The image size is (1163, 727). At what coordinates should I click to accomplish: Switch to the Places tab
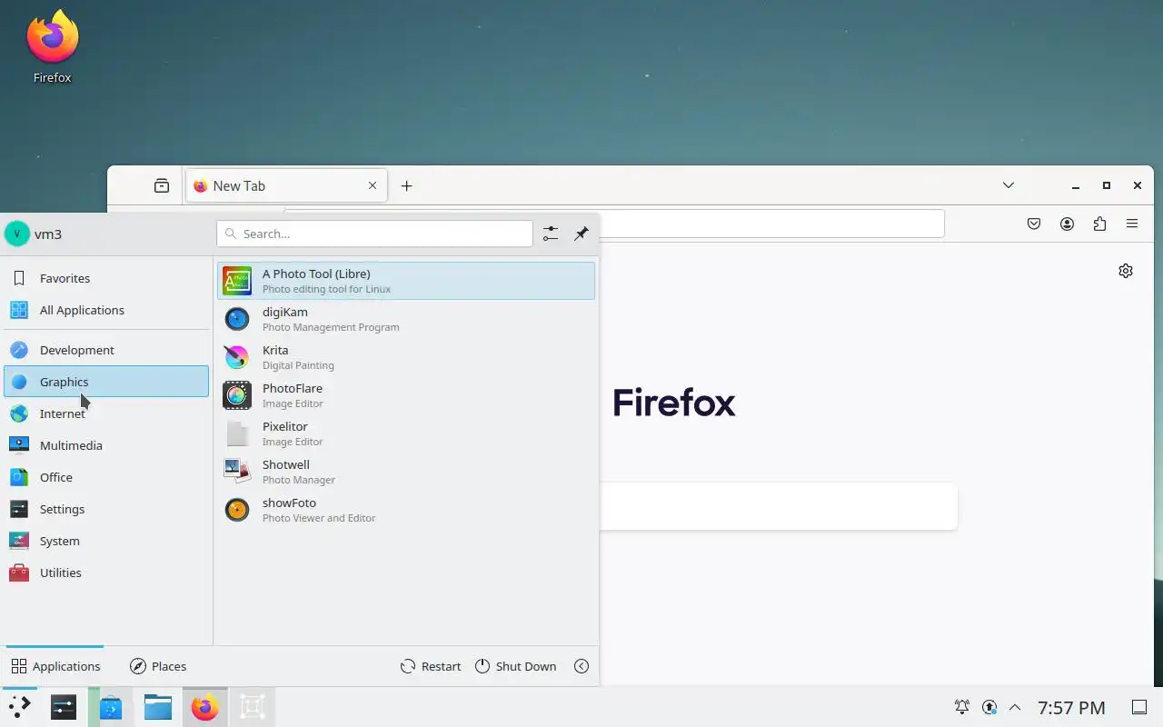(x=158, y=666)
